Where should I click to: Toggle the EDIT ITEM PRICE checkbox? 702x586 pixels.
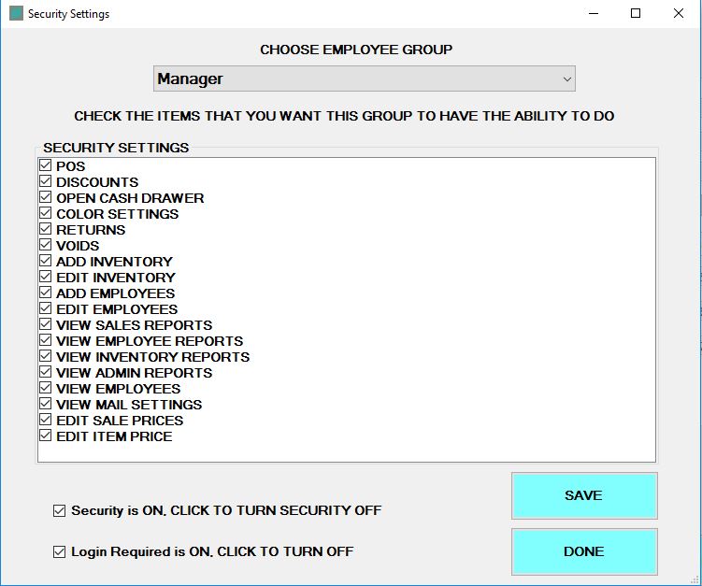click(x=45, y=436)
